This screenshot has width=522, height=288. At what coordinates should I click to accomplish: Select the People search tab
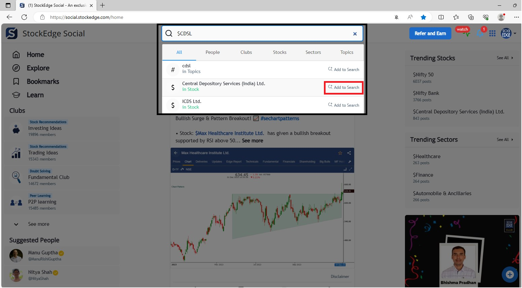tap(213, 52)
